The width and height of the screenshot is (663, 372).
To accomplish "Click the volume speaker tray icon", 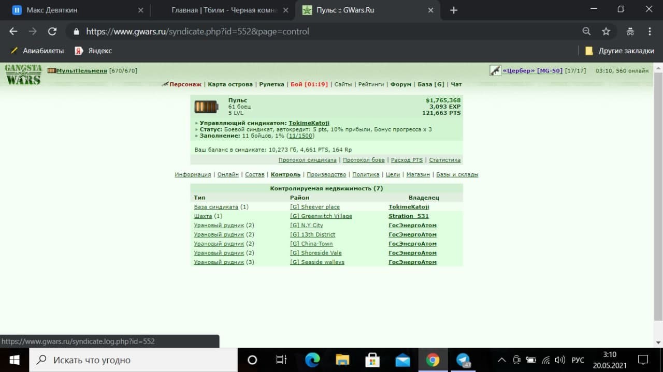I will [x=559, y=360].
